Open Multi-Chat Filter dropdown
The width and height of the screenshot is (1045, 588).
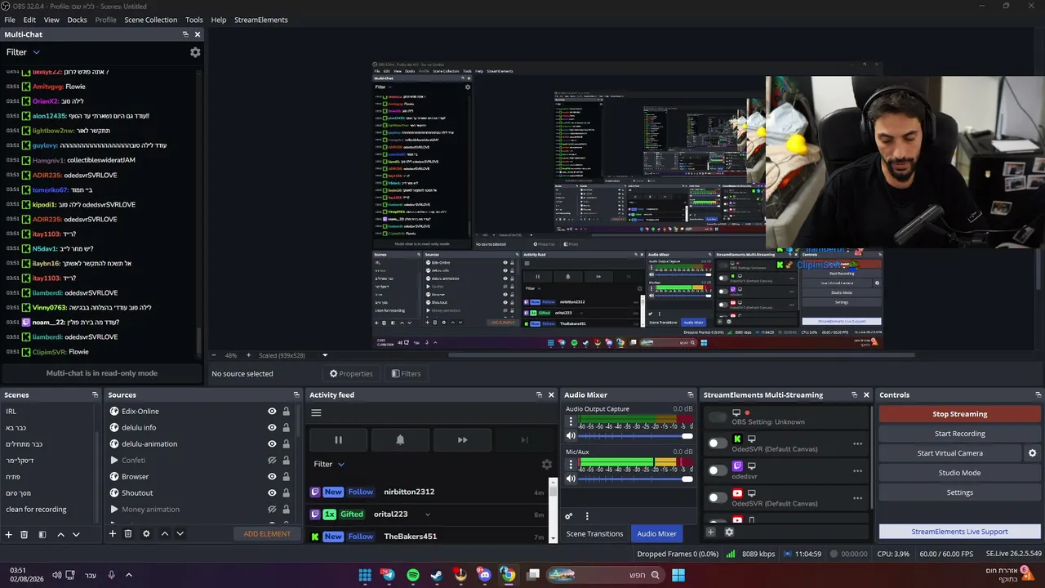point(23,52)
